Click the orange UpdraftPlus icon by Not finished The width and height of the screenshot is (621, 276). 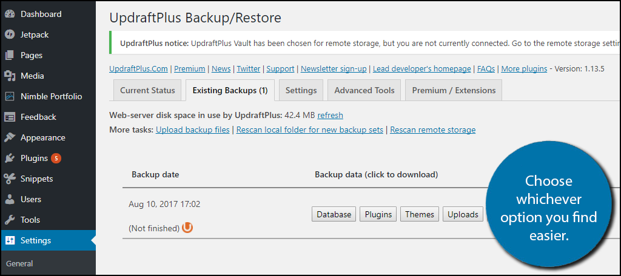pyautogui.click(x=187, y=228)
